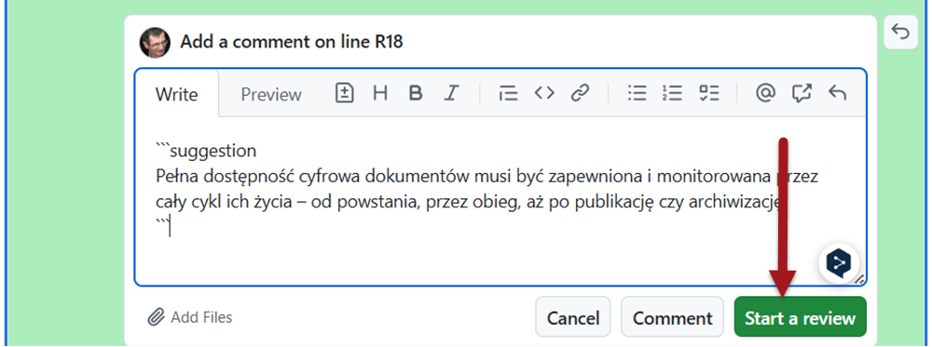Click the paperclip Add Files icon

tap(156, 317)
